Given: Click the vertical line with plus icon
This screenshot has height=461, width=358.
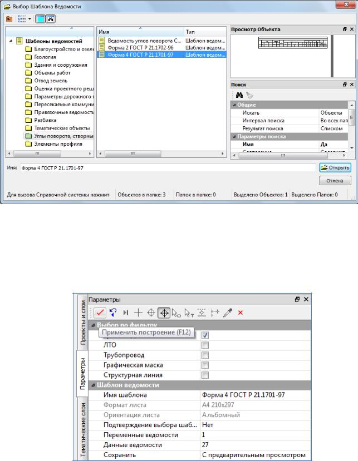Looking at the screenshot, I should pos(215,313).
